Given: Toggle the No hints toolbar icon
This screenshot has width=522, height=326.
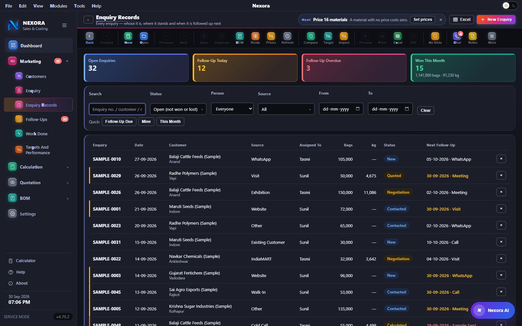Looking at the screenshot, I should coord(435,38).
